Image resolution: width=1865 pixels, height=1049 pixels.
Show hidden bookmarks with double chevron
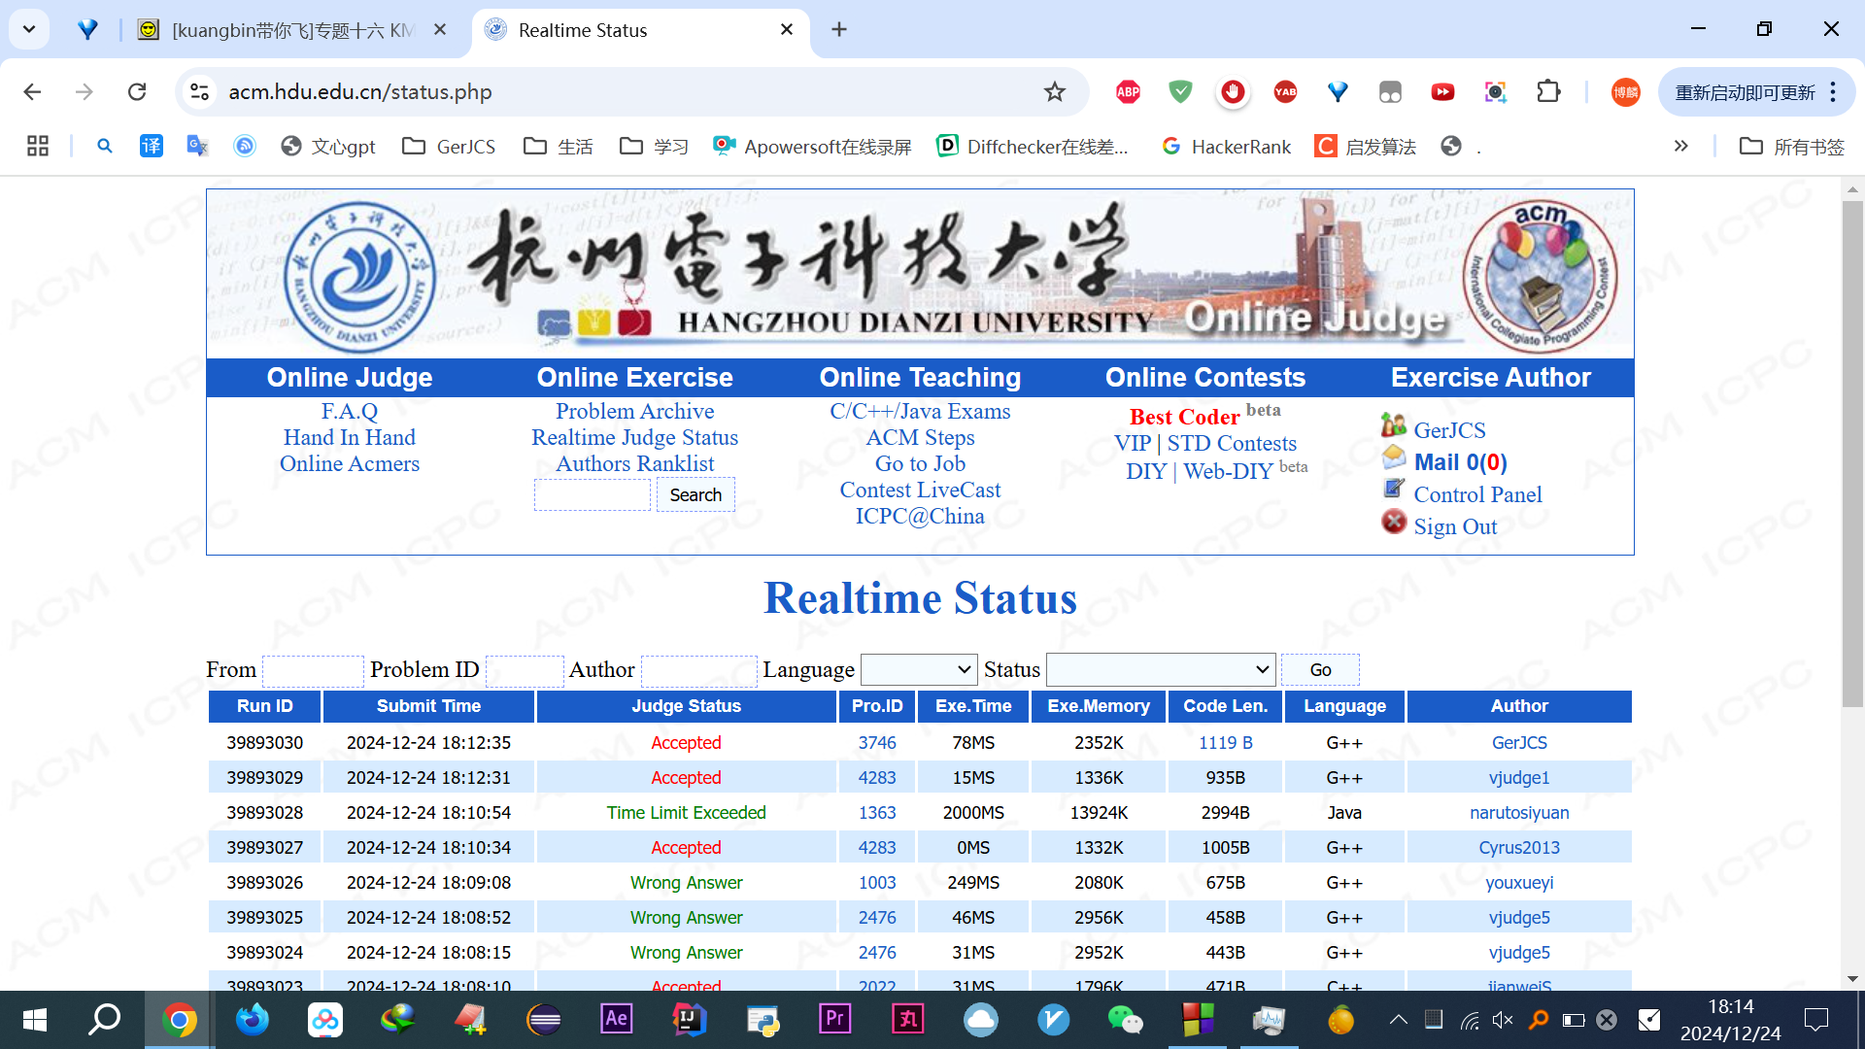(1680, 147)
